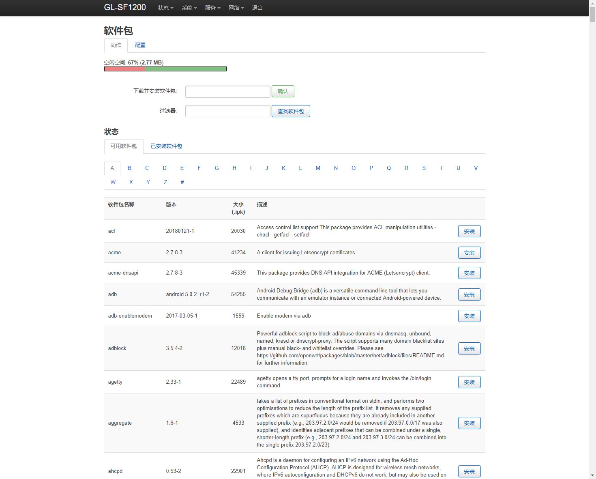The width and height of the screenshot is (596, 479).
Task: Select letter O package filter
Action: (x=354, y=168)
